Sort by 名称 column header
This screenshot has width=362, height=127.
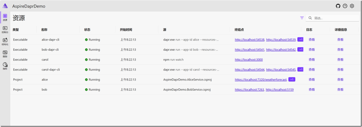(44, 30)
